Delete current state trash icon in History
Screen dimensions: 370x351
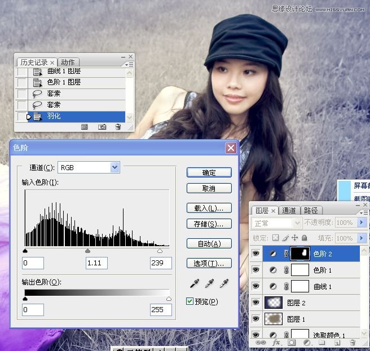(118, 127)
